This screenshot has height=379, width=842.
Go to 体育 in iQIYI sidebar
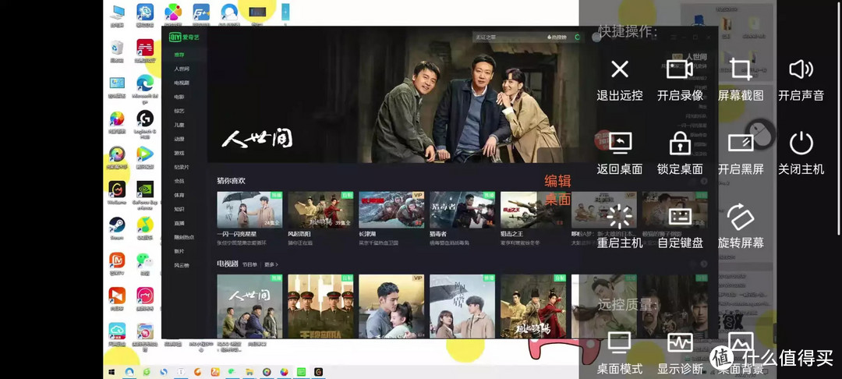[179, 195]
